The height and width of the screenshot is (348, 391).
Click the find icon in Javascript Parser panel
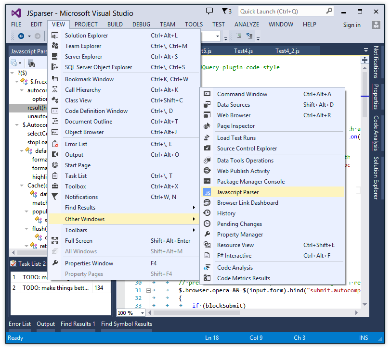tap(31, 63)
